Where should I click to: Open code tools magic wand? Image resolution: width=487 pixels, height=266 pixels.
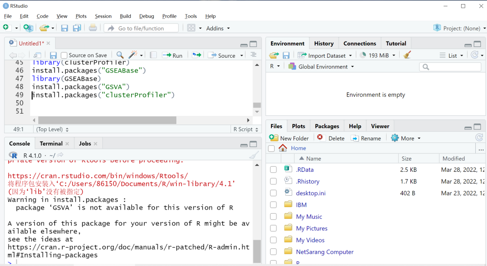click(x=133, y=55)
